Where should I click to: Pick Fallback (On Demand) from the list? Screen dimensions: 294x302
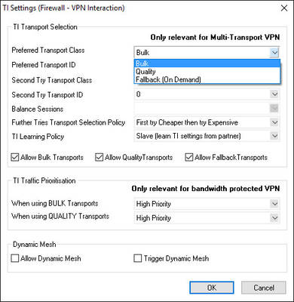[207, 79]
